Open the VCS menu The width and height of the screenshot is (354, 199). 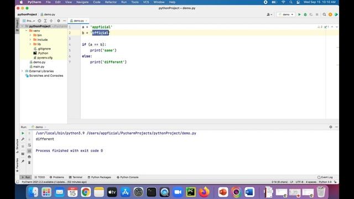(146, 2)
